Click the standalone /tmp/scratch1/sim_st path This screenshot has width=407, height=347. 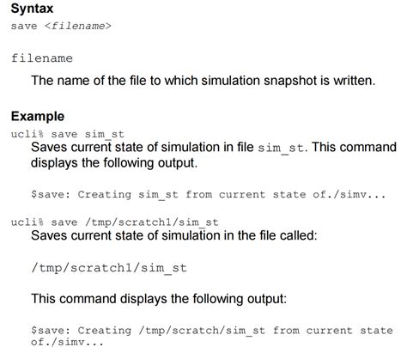[x=109, y=268]
